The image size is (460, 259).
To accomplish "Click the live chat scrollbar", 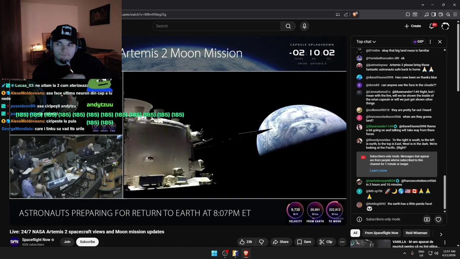I will pyautogui.click(x=445, y=192).
